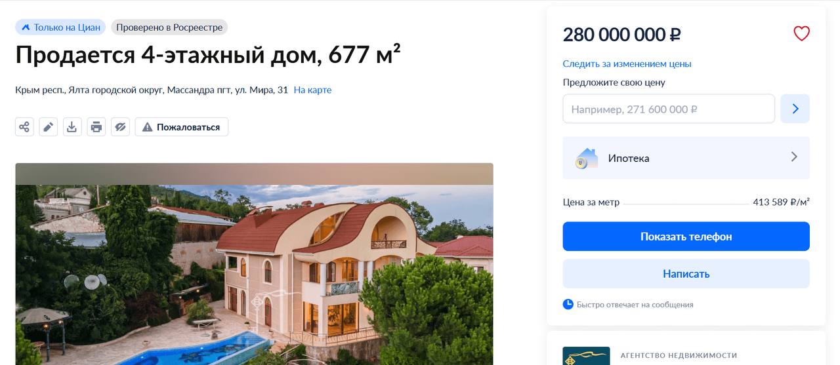Open the add note pencil icon
This screenshot has height=365, width=840.
coord(48,127)
